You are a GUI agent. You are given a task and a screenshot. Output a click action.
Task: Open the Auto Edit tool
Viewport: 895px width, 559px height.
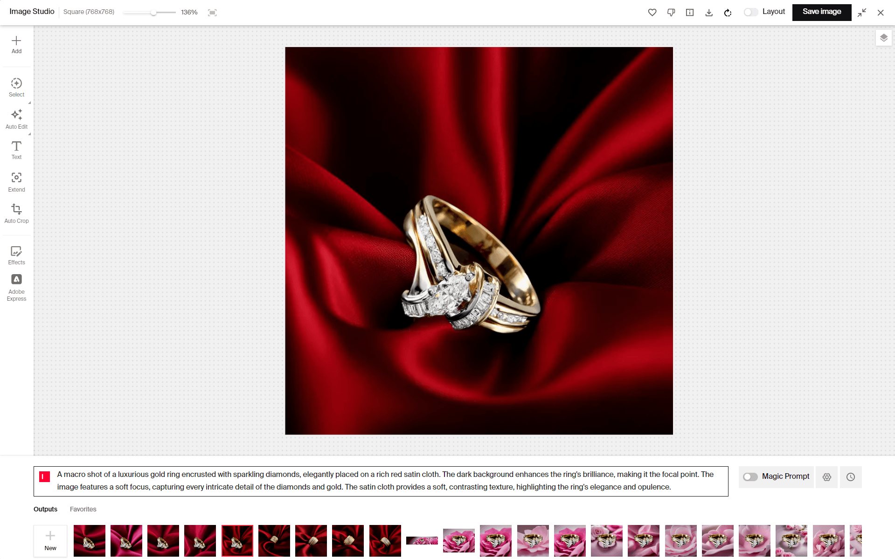click(x=16, y=119)
